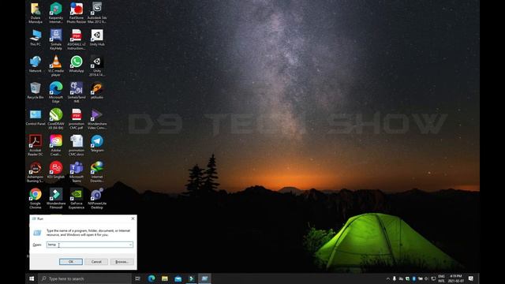The width and height of the screenshot is (505, 284).
Task: Select the WhatsApp desktop icon
Action: [x=77, y=64]
